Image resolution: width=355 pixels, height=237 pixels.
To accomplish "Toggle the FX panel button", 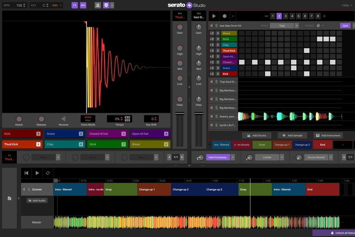I will tap(75, 5).
